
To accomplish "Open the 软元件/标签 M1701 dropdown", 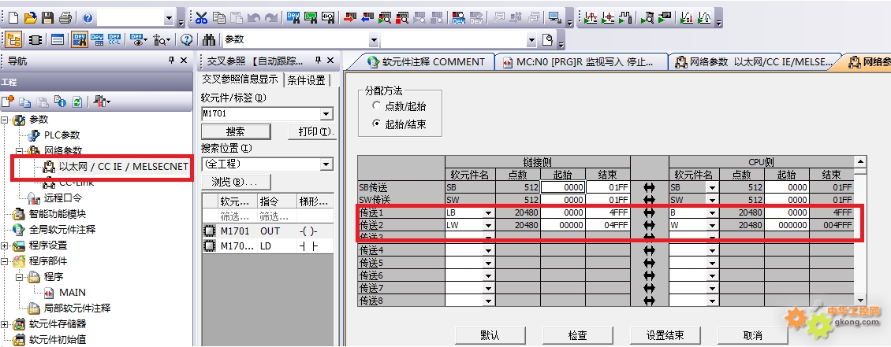I will pyautogui.click(x=326, y=114).
